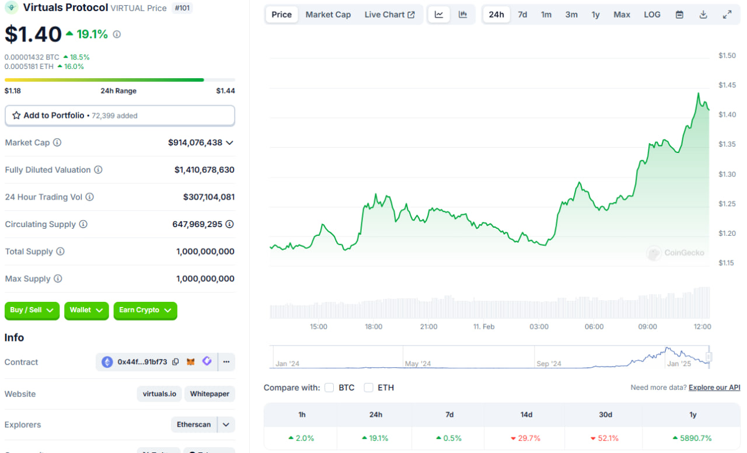This screenshot has width=747, height=453.
Task: Select the Price chart tab
Action: pos(282,15)
